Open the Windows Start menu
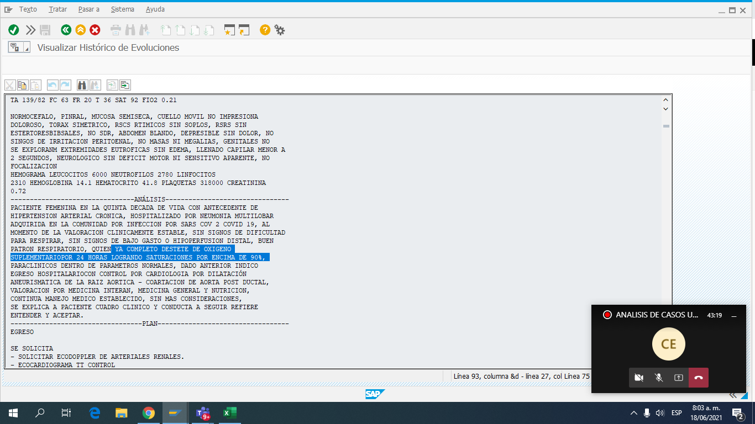The height and width of the screenshot is (424, 755). [13, 412]
